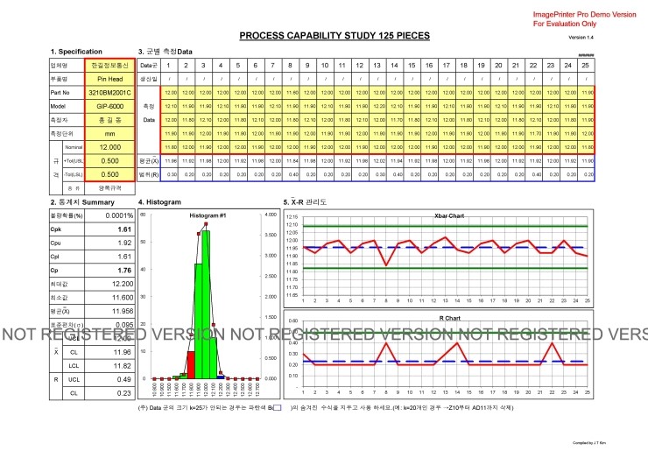Click the lowest dip point on Xbar chart
648x458 pixels.
point(386,265)
